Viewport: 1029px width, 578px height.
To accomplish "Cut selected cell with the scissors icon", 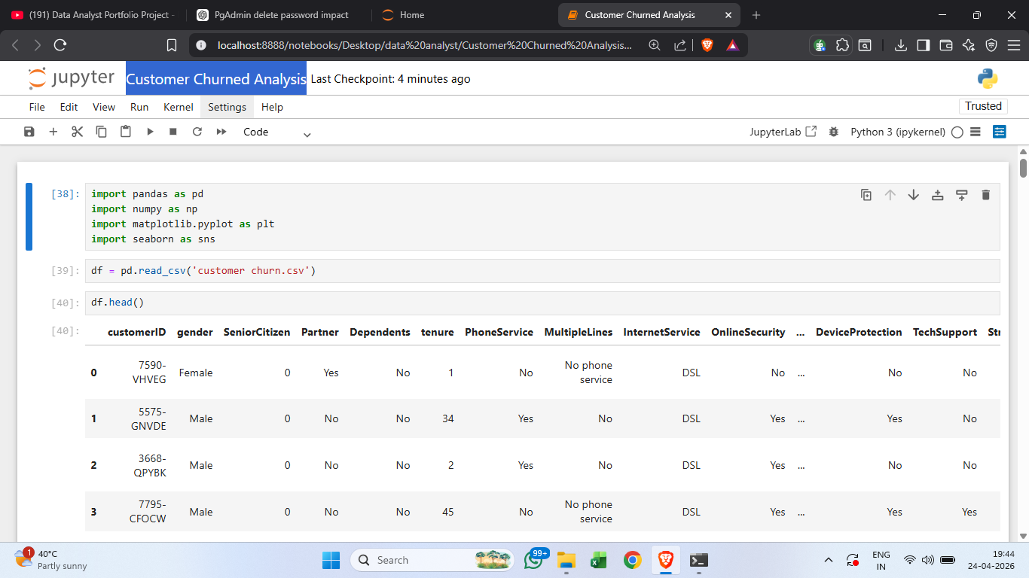I will pos(77,132).
